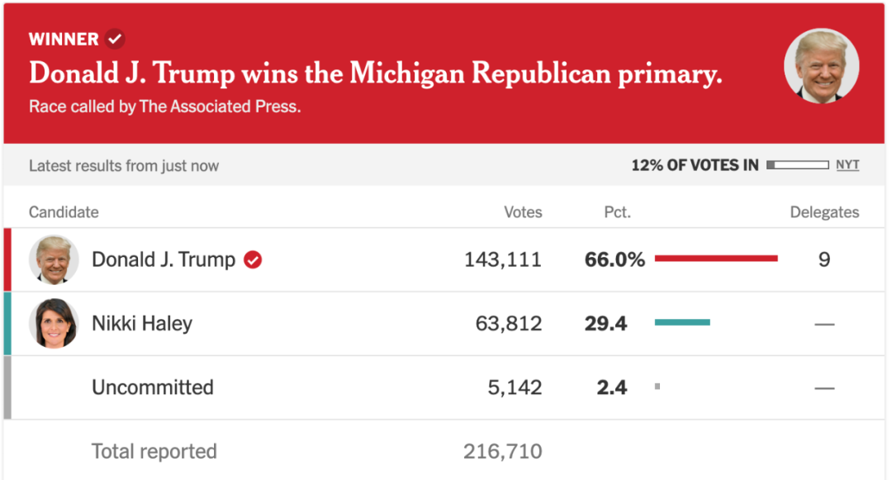
Task: Click the headline announcing the Michigan Republican primary
Action: coord(376,74)
